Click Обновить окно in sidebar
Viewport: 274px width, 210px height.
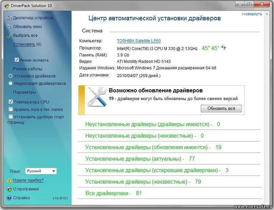pyautogui.click(x=27, y=27)
